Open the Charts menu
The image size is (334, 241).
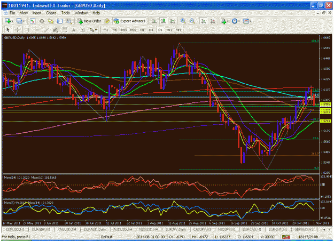pos(51,13)
